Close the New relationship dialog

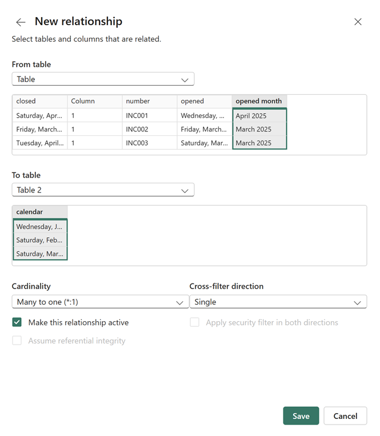click(x=358, y=22)
